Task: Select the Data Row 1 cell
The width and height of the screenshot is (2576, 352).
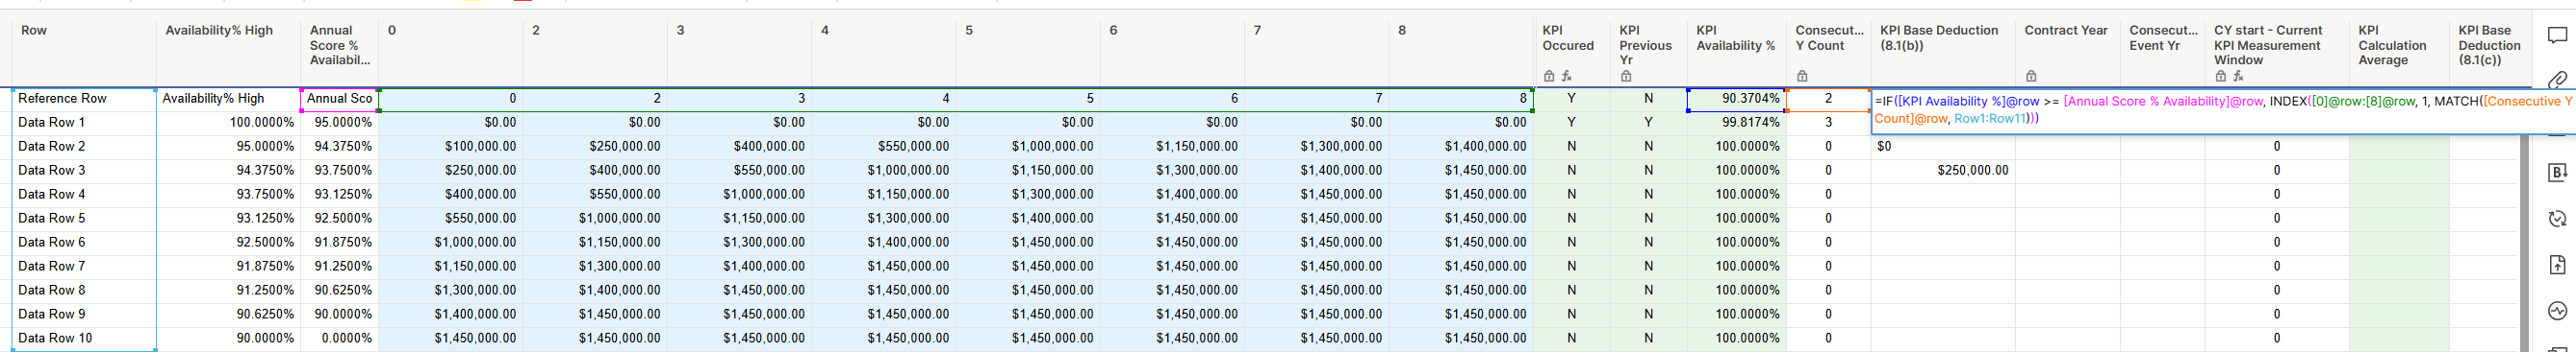Action: pos(84,123)
